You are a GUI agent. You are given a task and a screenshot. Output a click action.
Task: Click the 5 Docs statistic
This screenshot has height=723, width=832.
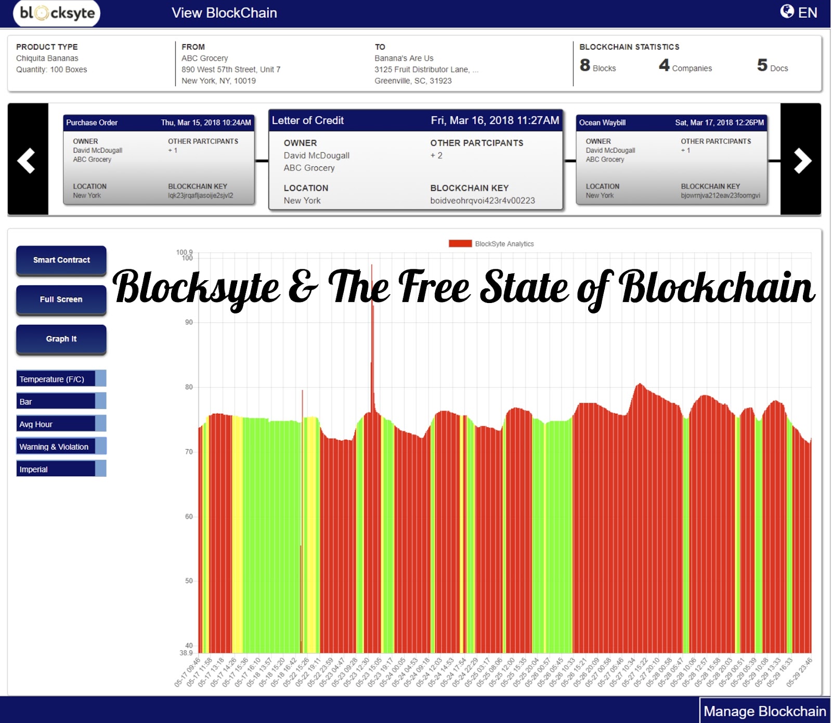tap(773, 66)
